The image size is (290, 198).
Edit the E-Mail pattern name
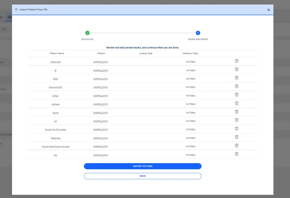point(55,96)
